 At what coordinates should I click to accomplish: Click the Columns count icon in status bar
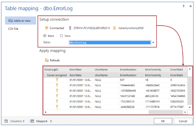pos(6,121)
